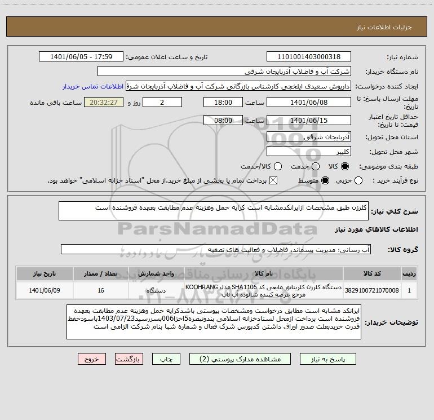Click اطلاعات کالاهای مورد نیاز heading
Image resolution: width=434 pixels, height=420 pixels.
(x=377, y=229)
